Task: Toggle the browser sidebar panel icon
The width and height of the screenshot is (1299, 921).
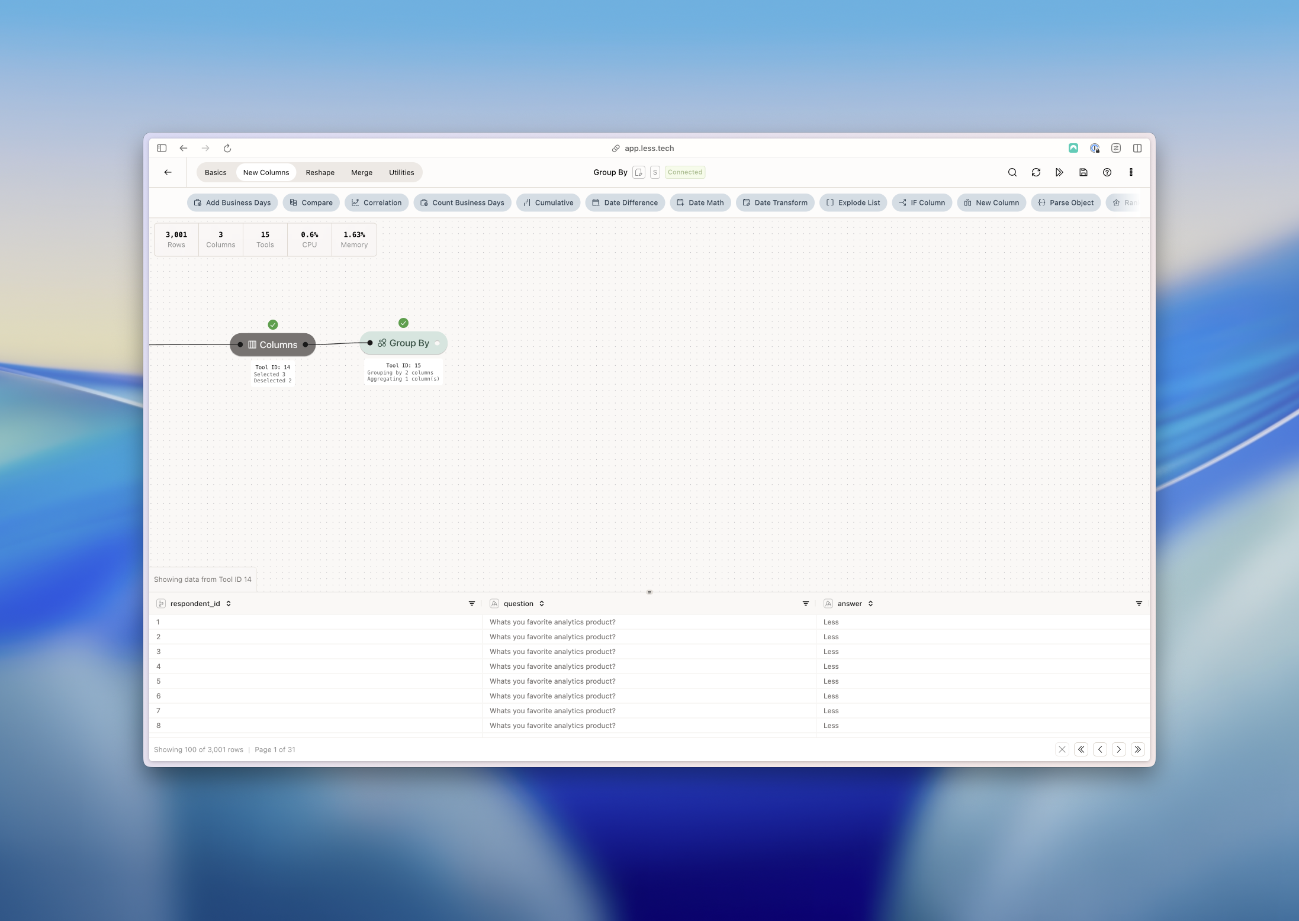Action: pos(162,148)
